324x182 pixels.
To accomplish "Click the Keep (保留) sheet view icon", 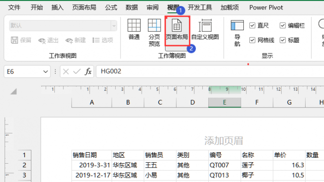I will pos(14,40).
